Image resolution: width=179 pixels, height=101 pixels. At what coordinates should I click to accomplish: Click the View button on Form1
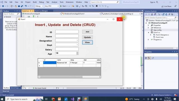[88, 42]
